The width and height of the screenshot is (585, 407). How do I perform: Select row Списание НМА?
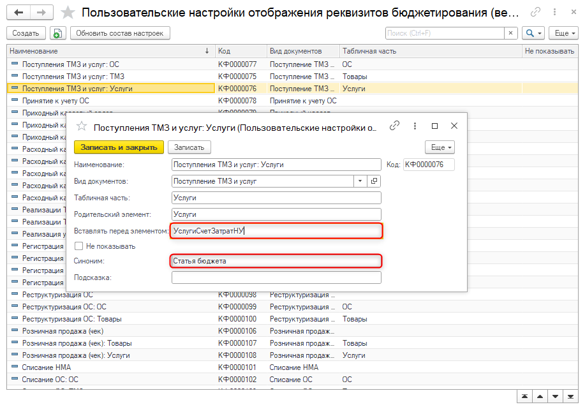pos(292,367)
